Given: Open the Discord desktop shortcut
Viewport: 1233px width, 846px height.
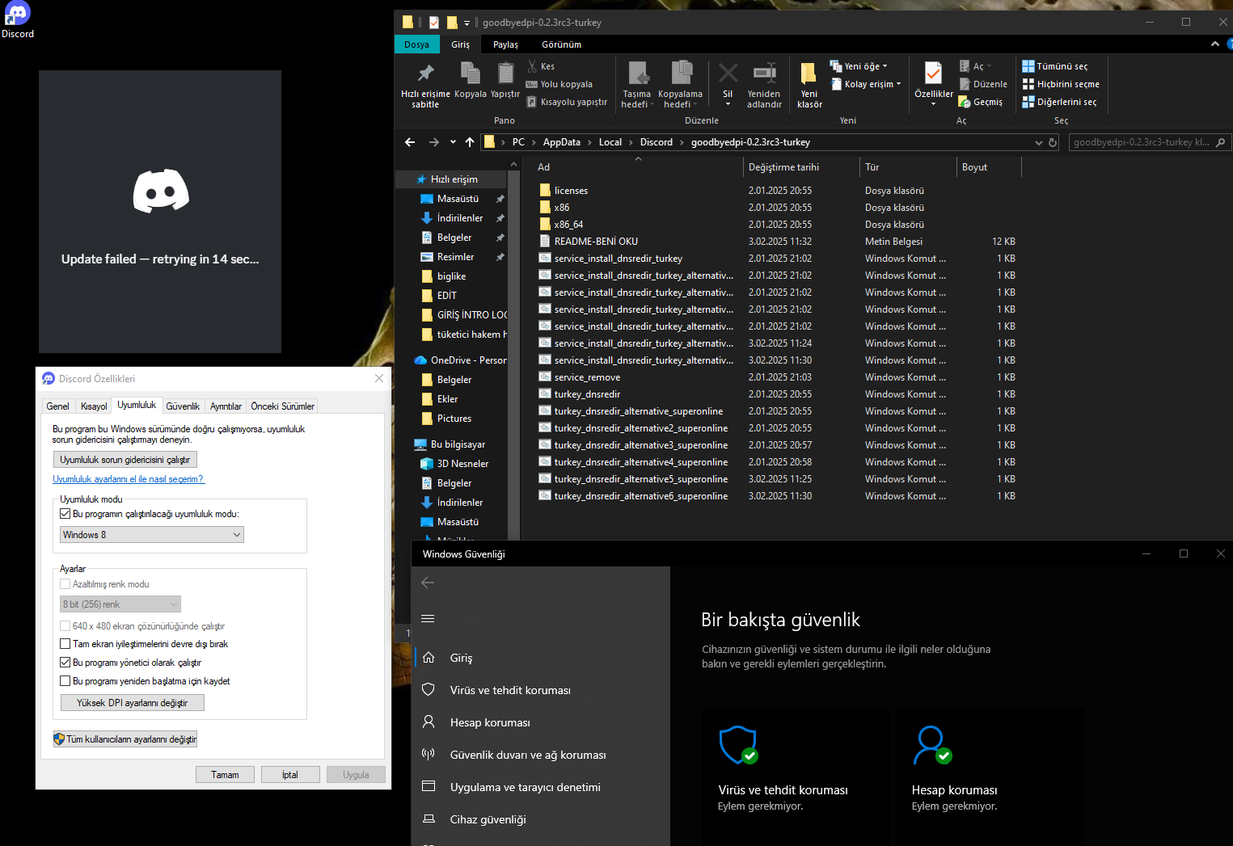Looking at the screenshot, I should point(18,19).
